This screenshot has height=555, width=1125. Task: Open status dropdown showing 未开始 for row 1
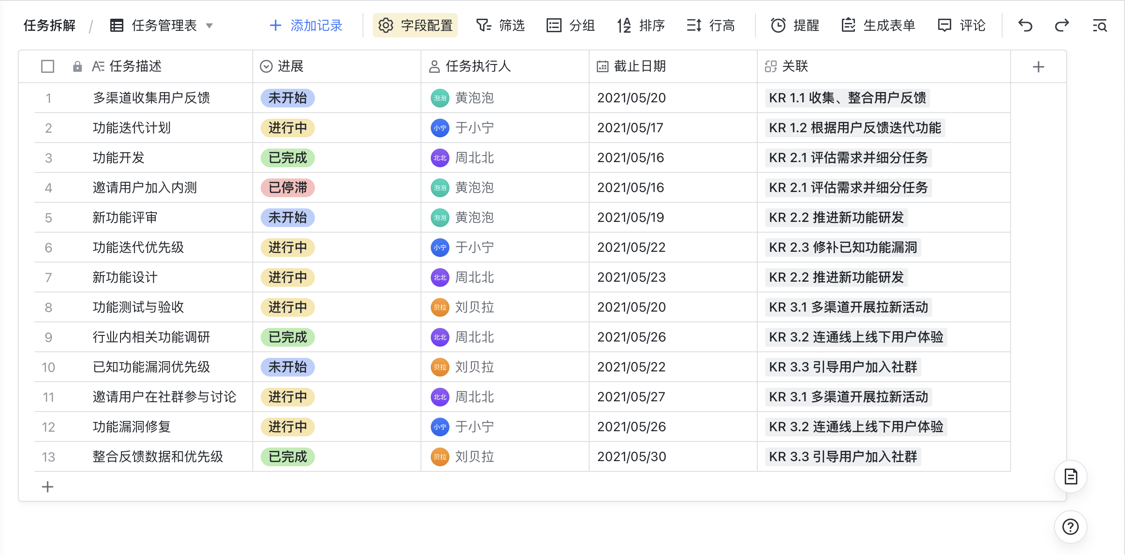[287, 98]
